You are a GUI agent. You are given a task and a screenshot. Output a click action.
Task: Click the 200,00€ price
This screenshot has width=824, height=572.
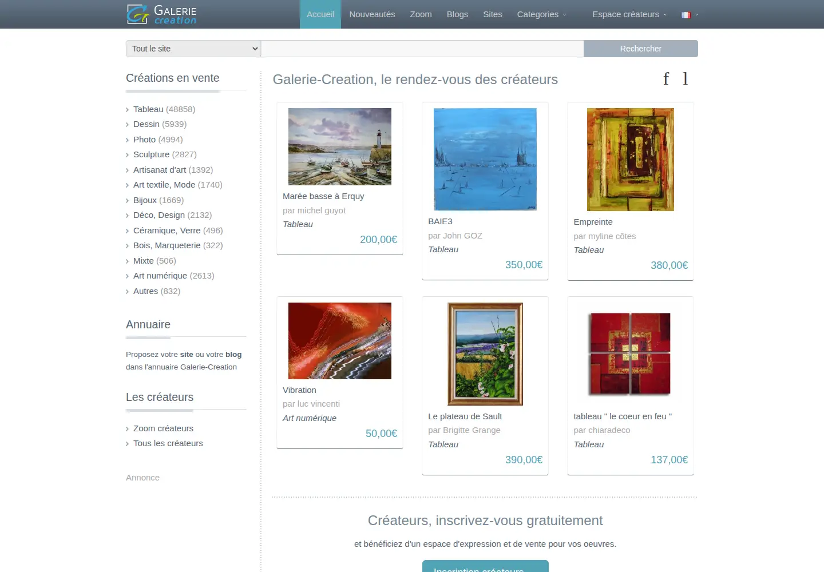coord(378,240)
